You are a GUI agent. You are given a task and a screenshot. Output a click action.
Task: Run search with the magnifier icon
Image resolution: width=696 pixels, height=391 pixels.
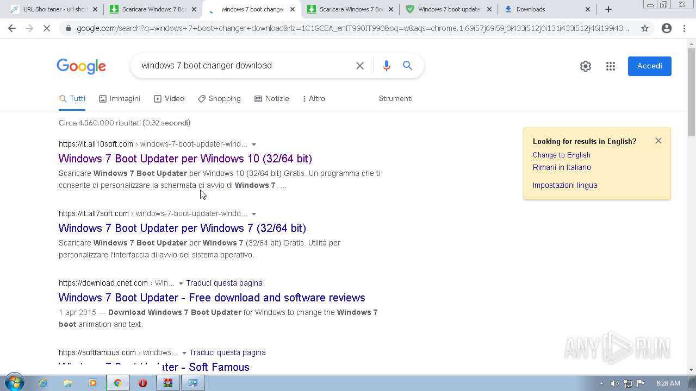pos(407,66)
